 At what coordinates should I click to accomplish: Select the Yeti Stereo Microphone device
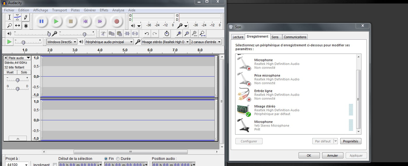tap(272, 126)
